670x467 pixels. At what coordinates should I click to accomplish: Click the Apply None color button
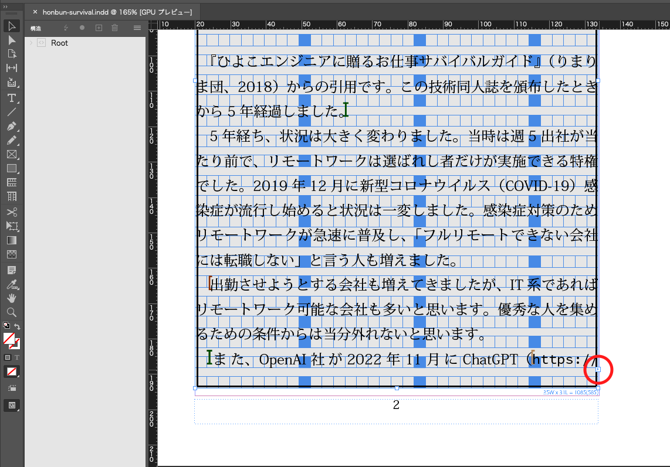point(12,372)
